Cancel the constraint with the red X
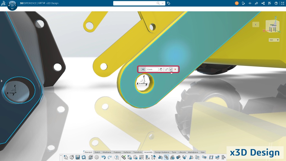Image resolution: width=286 pixels, height=161 pixels. point(175,69)
